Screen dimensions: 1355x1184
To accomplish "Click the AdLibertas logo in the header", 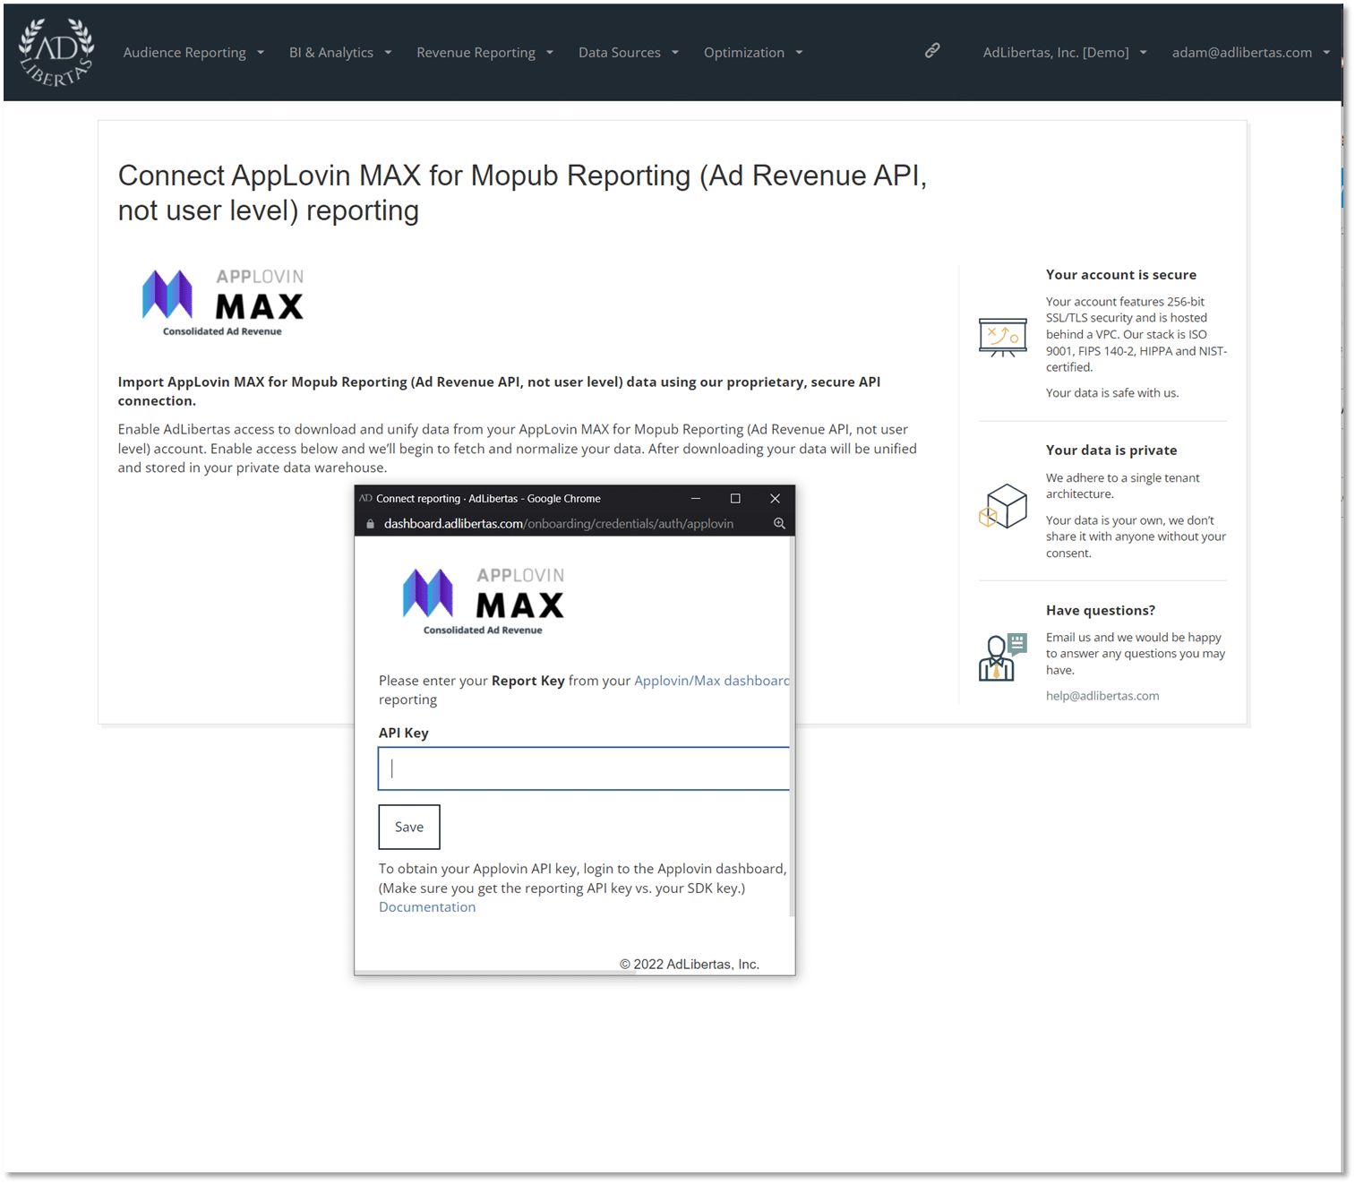I will tap(57, 52).
